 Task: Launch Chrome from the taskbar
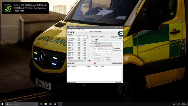(50, 104)
